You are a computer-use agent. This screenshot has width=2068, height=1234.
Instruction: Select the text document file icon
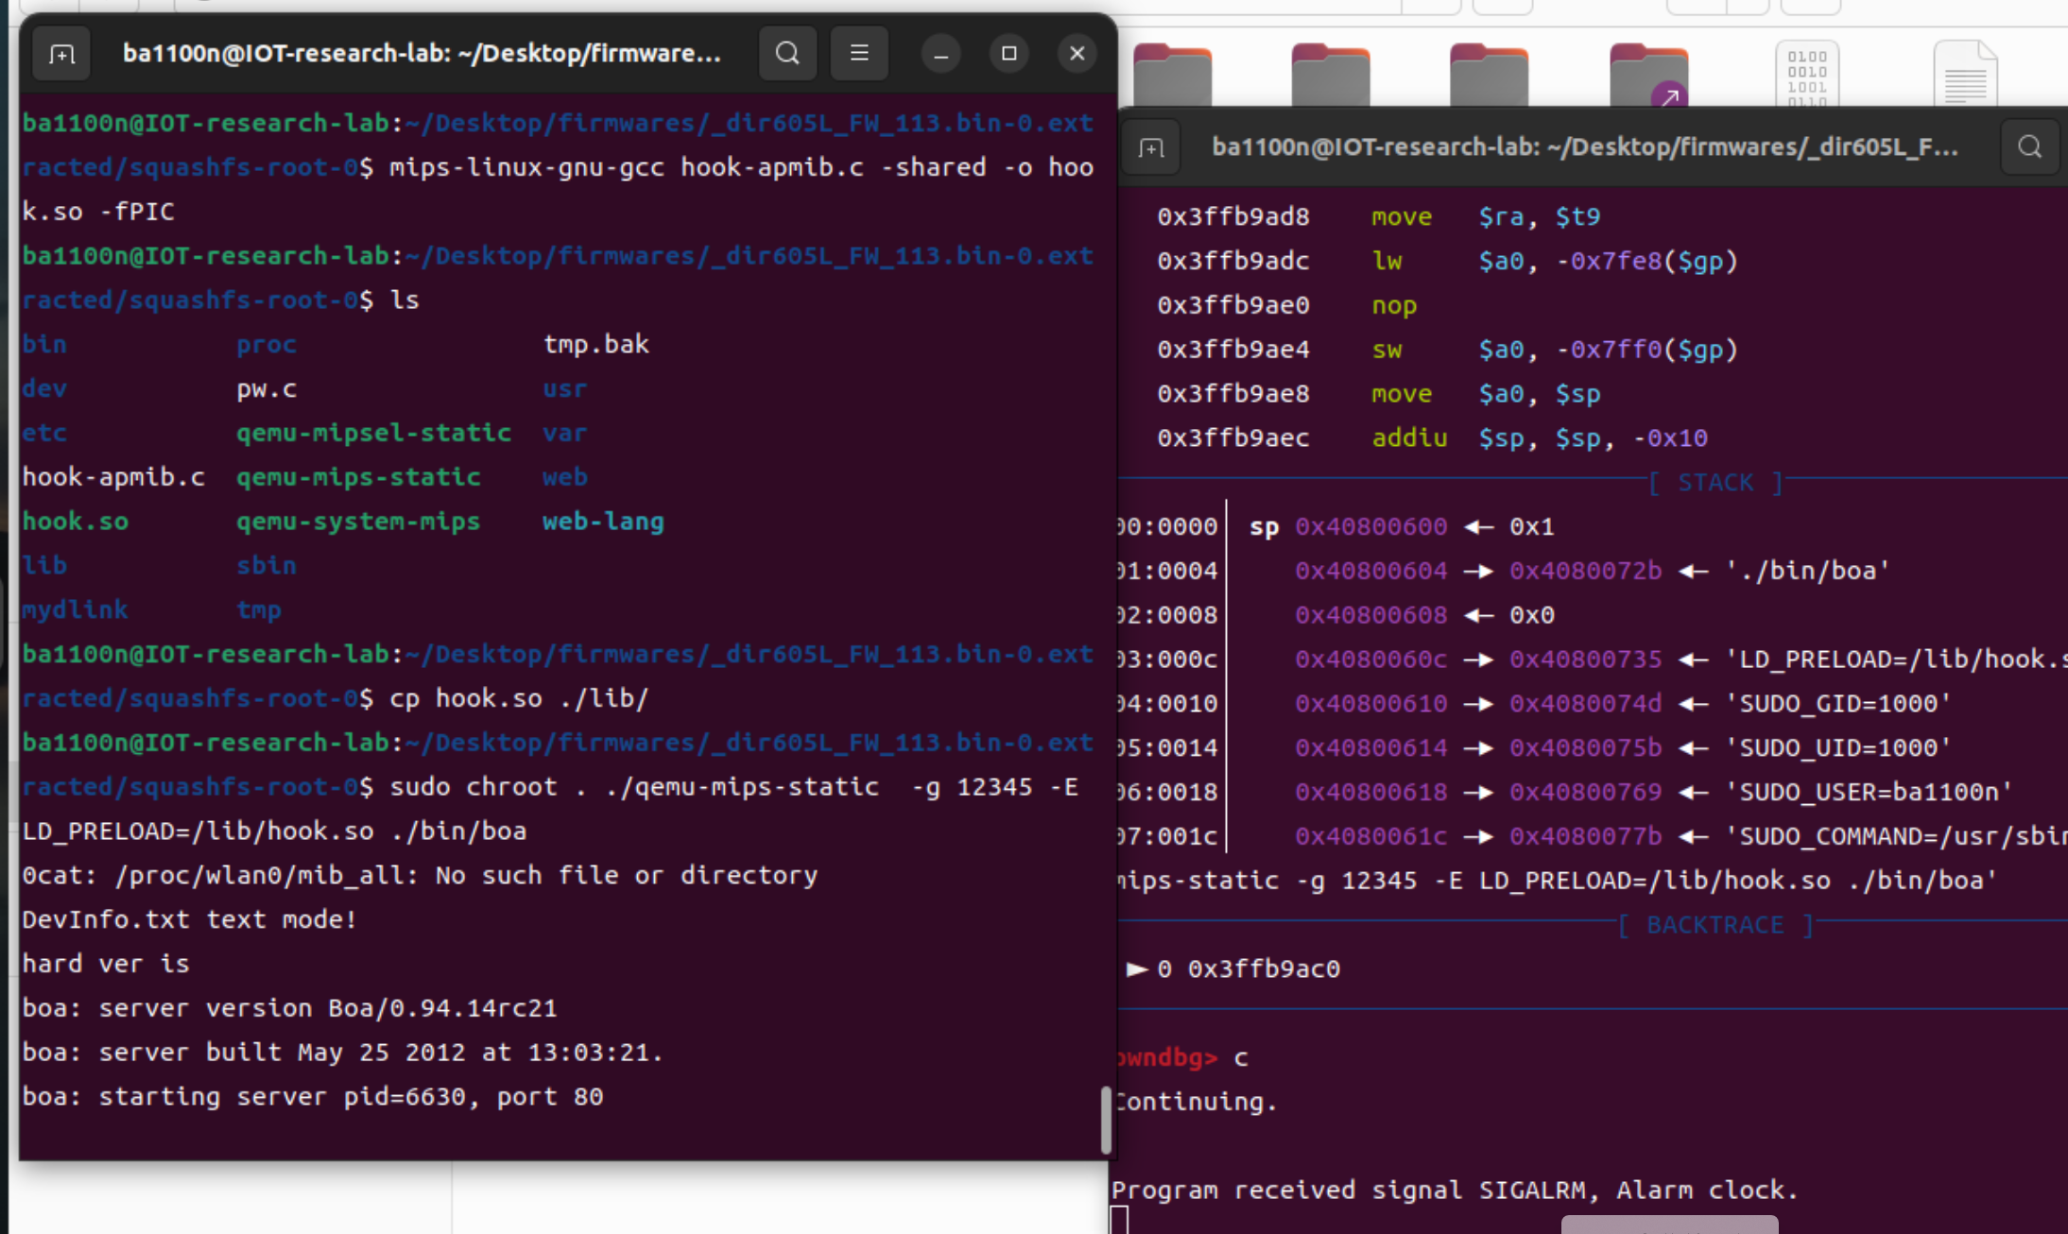tap(1965, 74)
